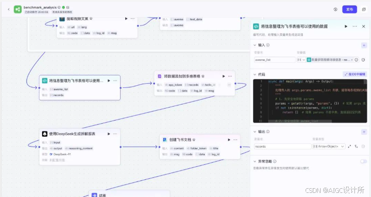Open the Array<Object> type dropdown
Screen dimensions: 371x197
tap(328, 147)
